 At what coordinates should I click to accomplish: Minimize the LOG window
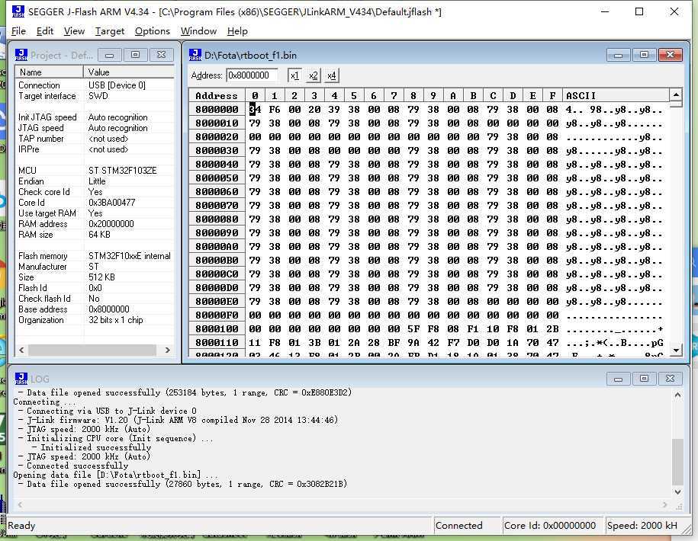[x=618, y=379]
